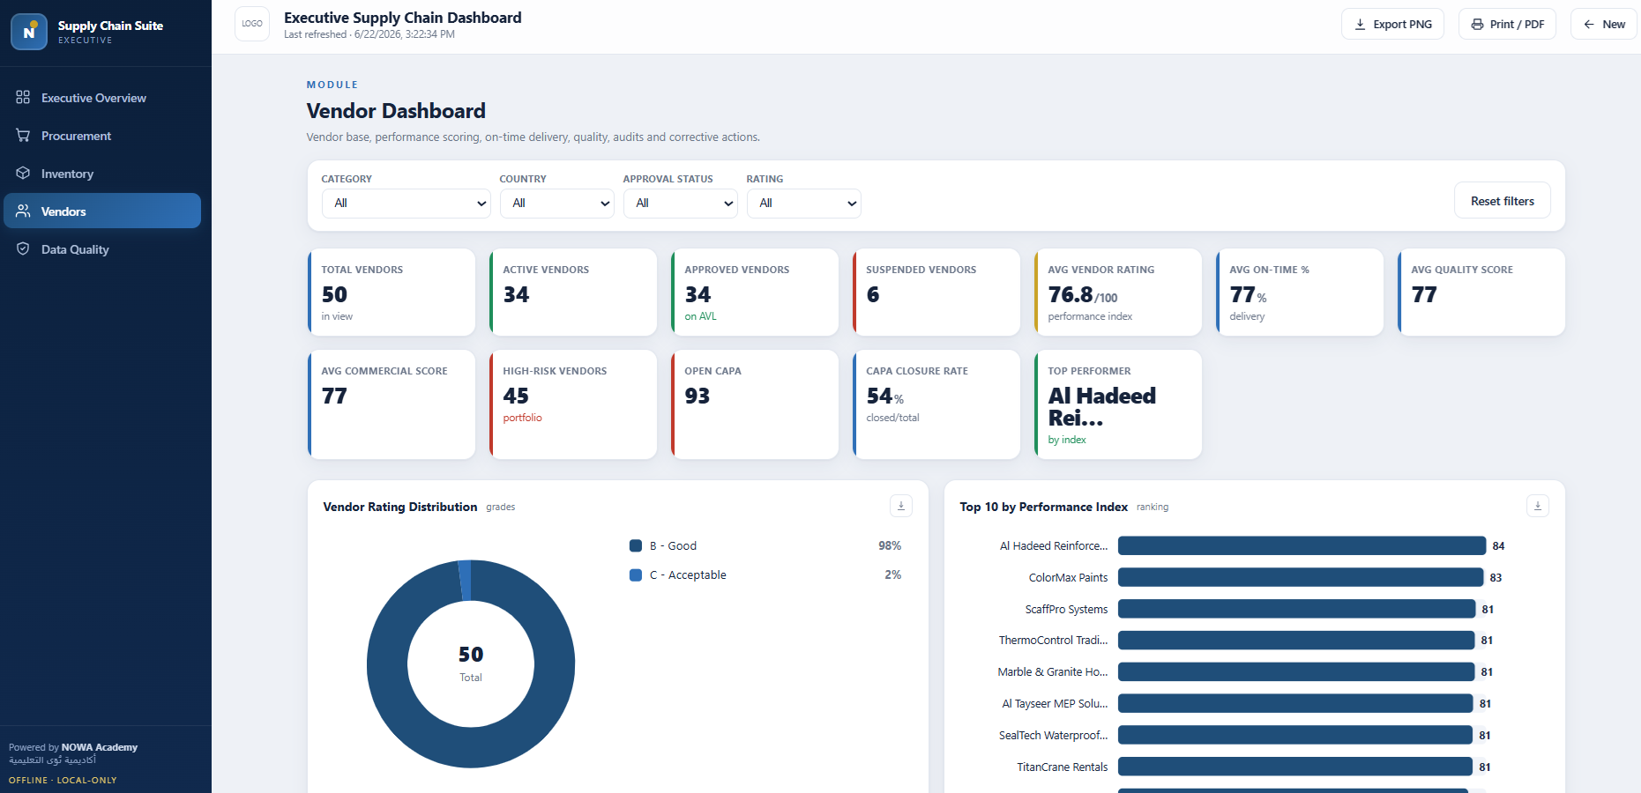
Task: Go to Executive Overview page
Action: [102, 98]
